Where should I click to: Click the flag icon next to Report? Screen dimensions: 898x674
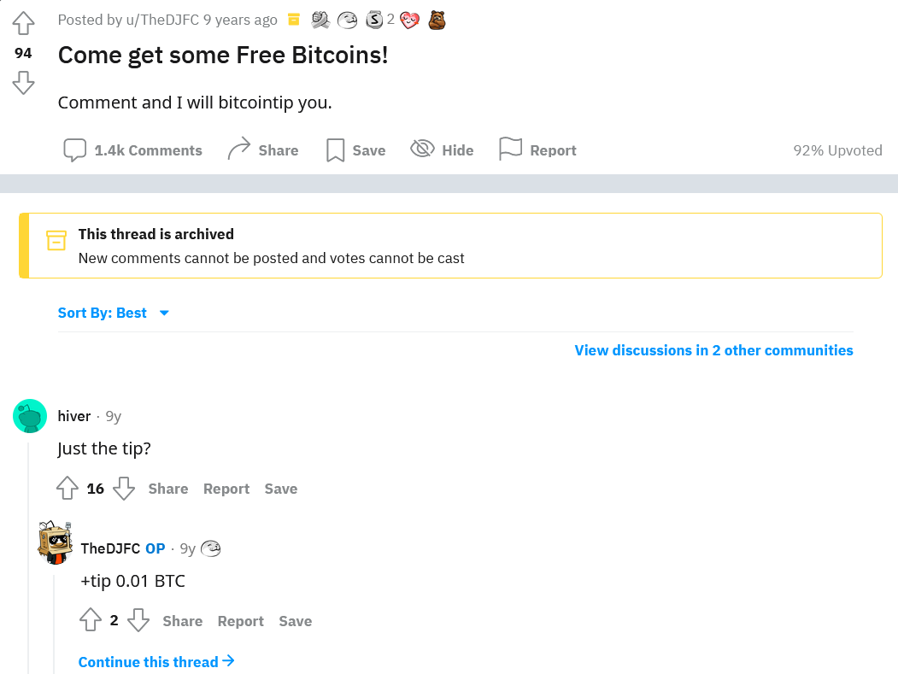click(x=511, y=149)
